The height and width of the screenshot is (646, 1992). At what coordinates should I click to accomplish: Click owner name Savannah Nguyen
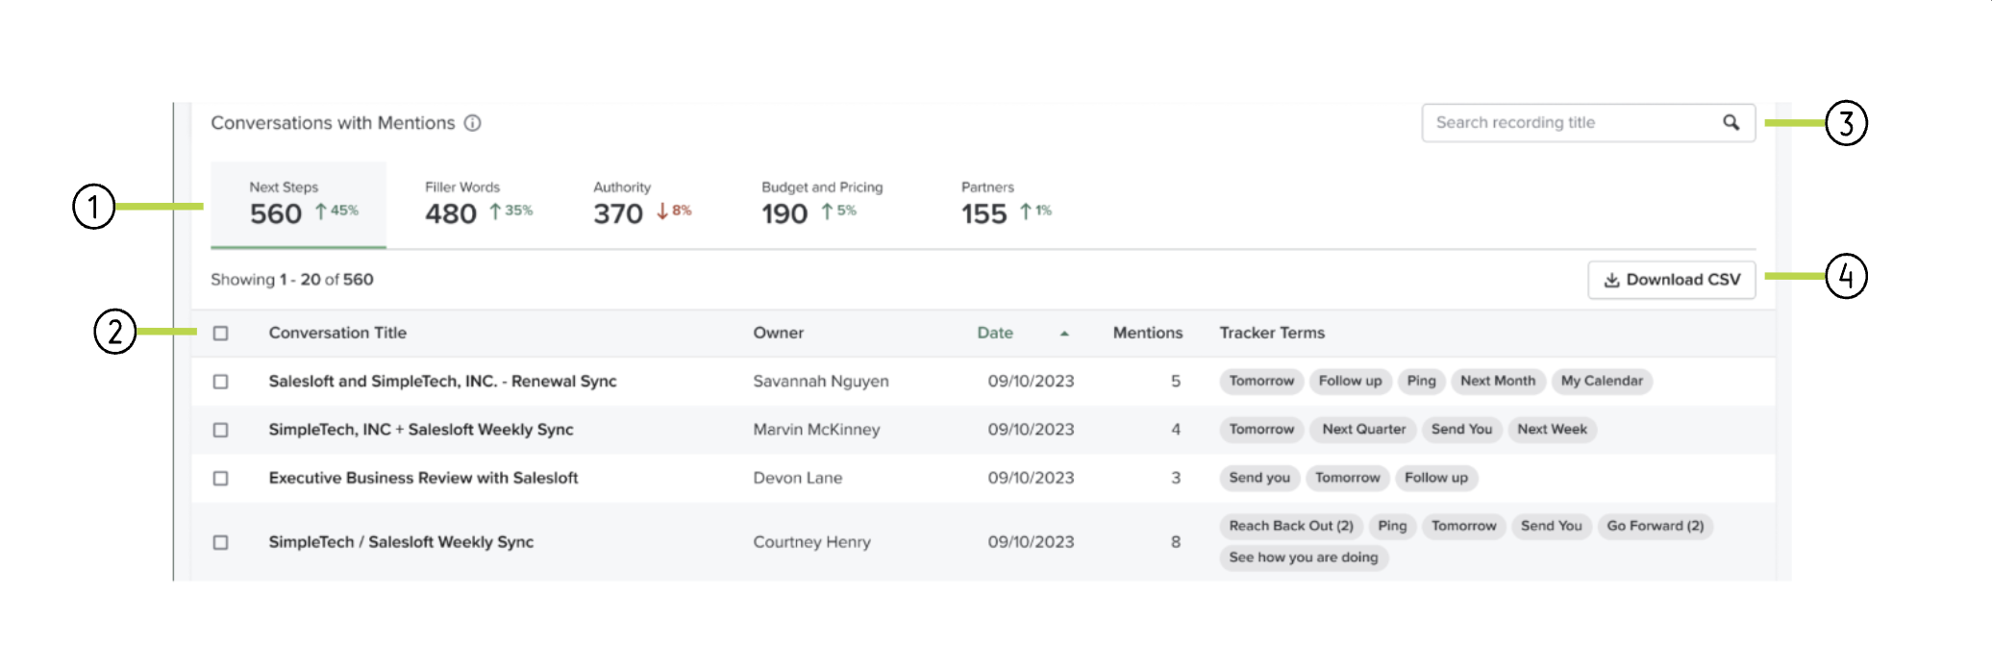(821, 382)
